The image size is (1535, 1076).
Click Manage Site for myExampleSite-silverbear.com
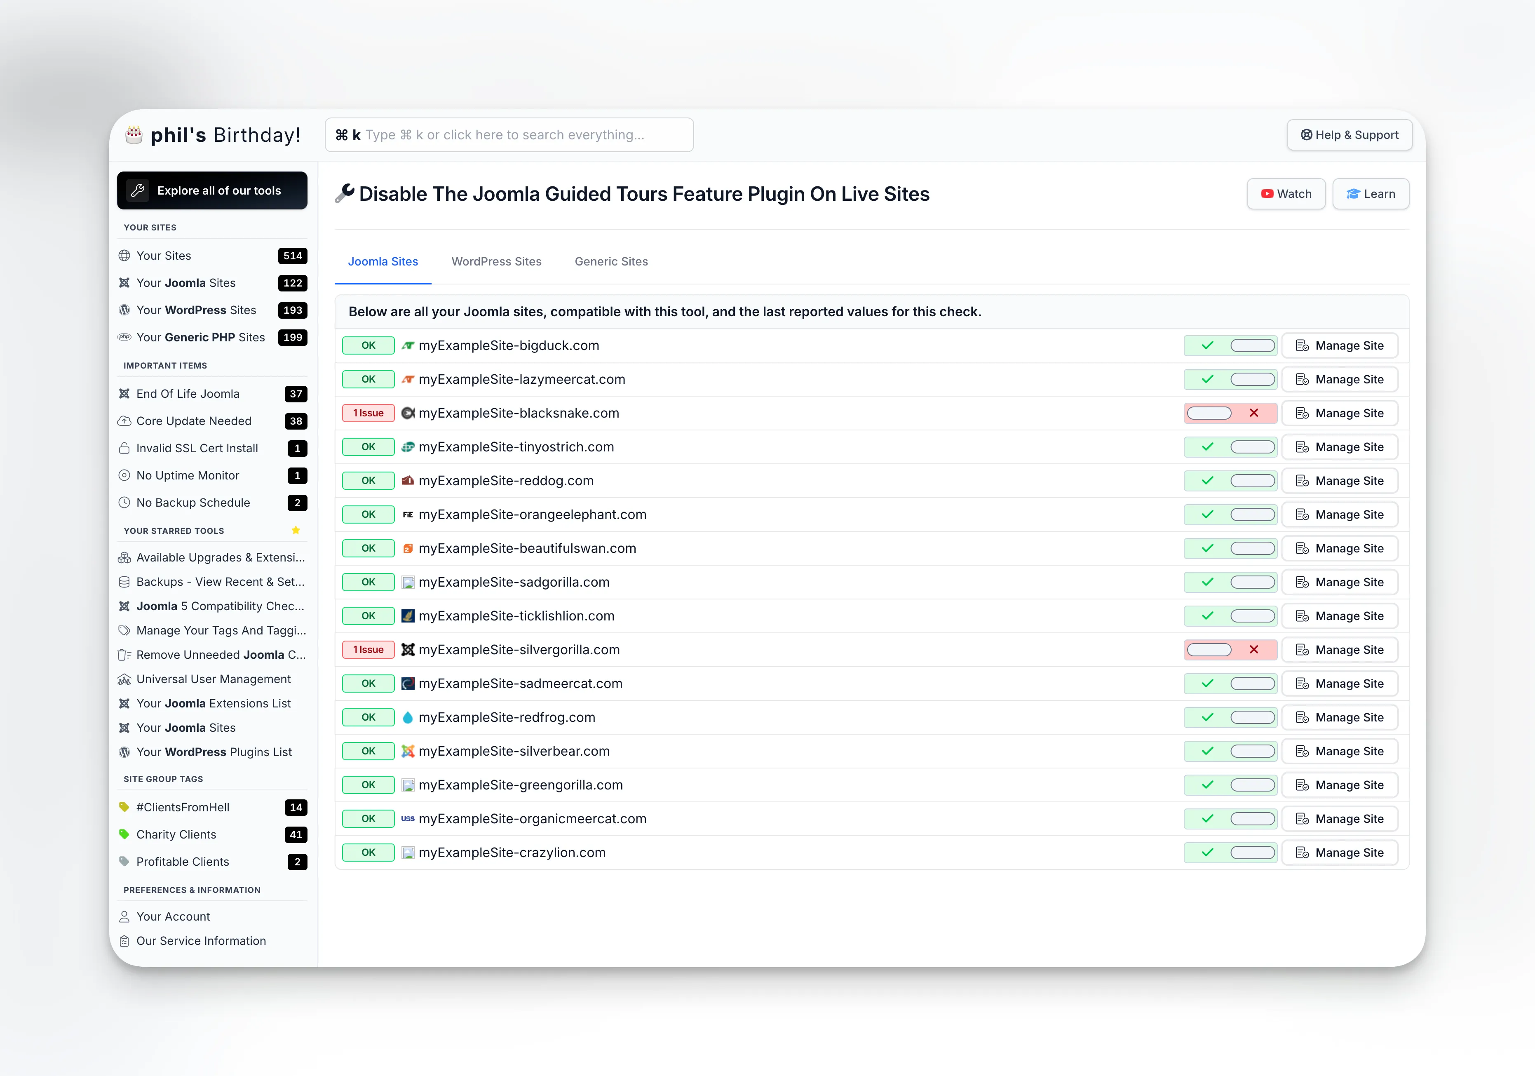pyautogui.click(x=1340, y=751)
